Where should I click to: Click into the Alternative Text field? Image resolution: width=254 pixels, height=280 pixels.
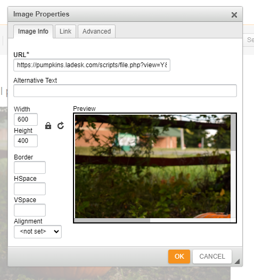[125, 91]
